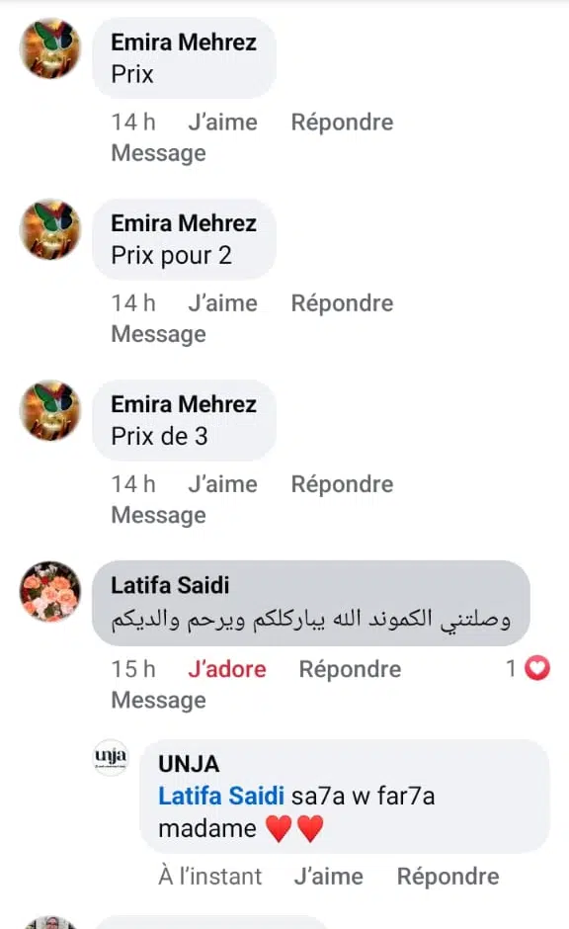Viewport: 569px width, 929px height.
Task: Reply to Latifa Saidi's comment via Répondre
Action: 350,669
